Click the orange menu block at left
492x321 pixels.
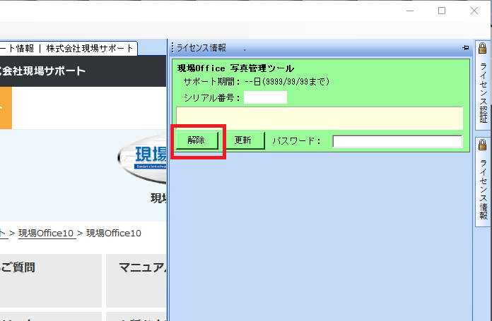tap(6, 108)
